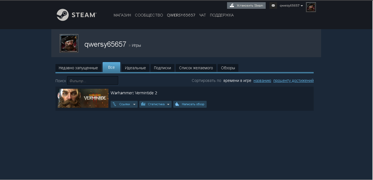Sort games by проценту достижений
The image size is (373, 180).
[x=294, y=81]
